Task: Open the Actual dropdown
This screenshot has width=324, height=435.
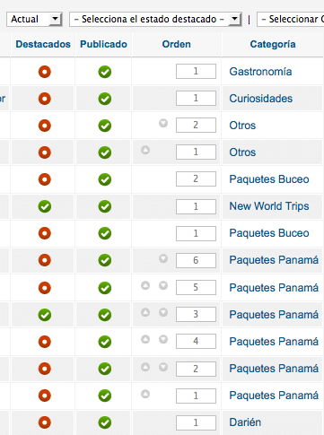Action: (34, 19)
